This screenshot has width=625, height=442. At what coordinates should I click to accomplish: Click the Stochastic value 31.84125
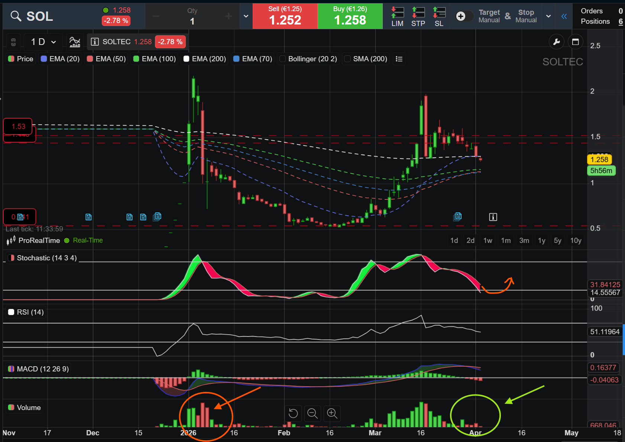605,285
